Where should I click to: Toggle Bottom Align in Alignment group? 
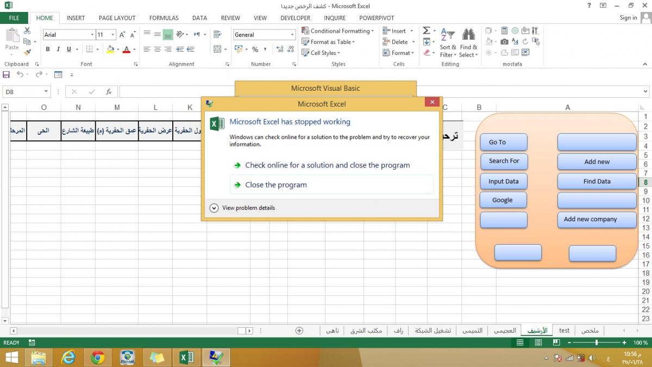[x=168, y=34]
